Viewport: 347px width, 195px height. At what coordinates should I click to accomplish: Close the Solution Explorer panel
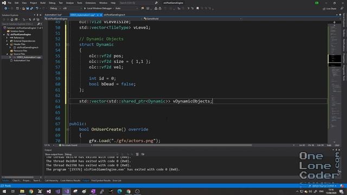click(x=40, y=15)
